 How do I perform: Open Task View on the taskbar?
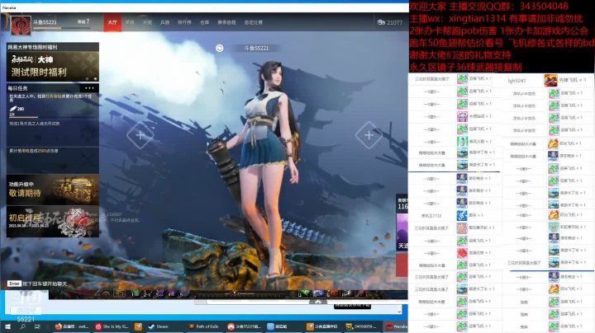pos(37,326)
